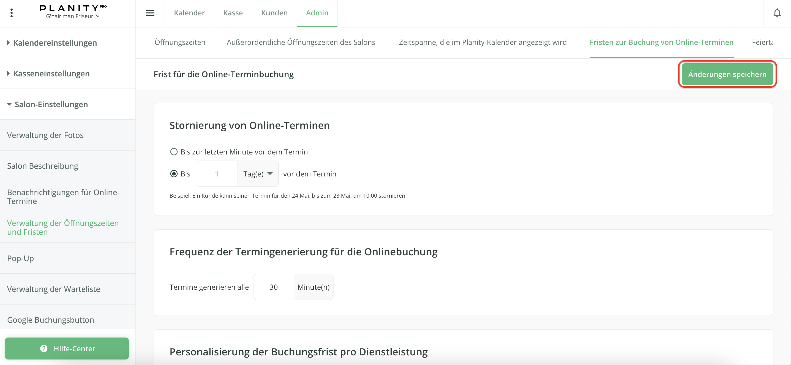This screenshot has width=791, height=365.
Task: Open the Tag(e) unit dropdown
Action: [x=258, y=174]
